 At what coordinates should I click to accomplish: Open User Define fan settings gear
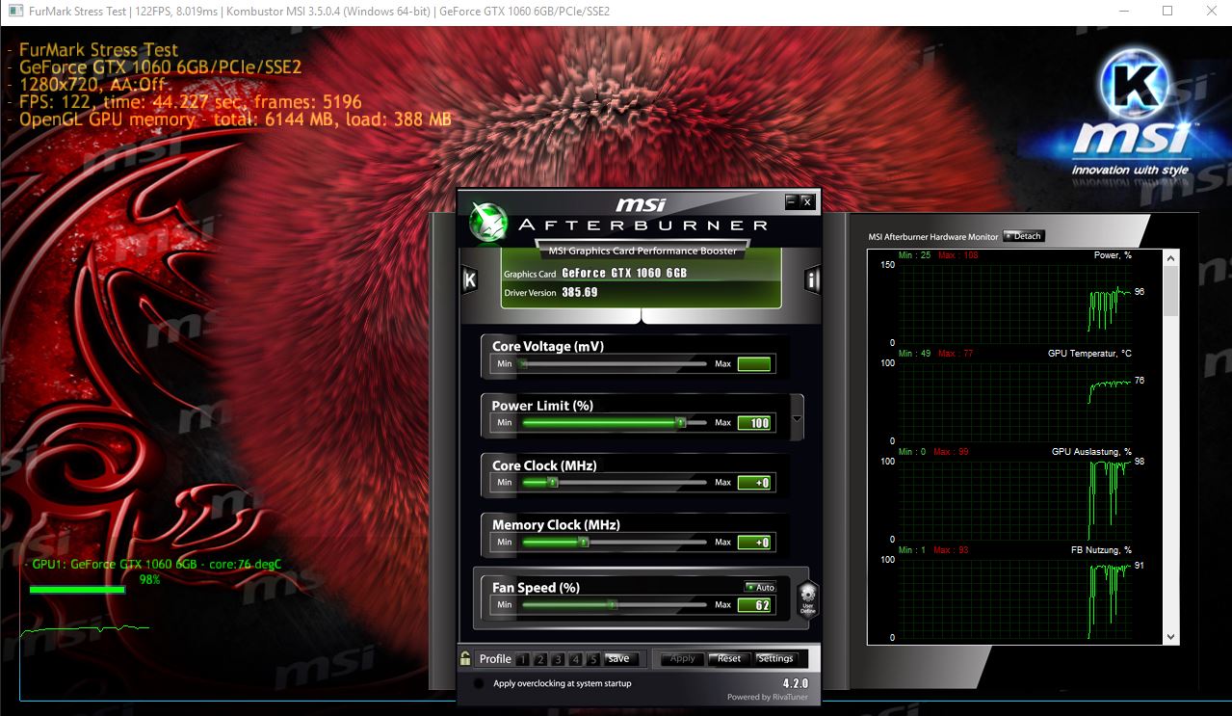(x=807, y=598)
